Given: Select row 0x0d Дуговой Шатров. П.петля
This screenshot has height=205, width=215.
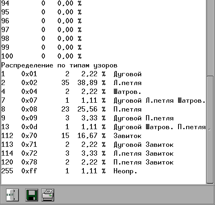Looking at the screenshot, I should [103, 127].
